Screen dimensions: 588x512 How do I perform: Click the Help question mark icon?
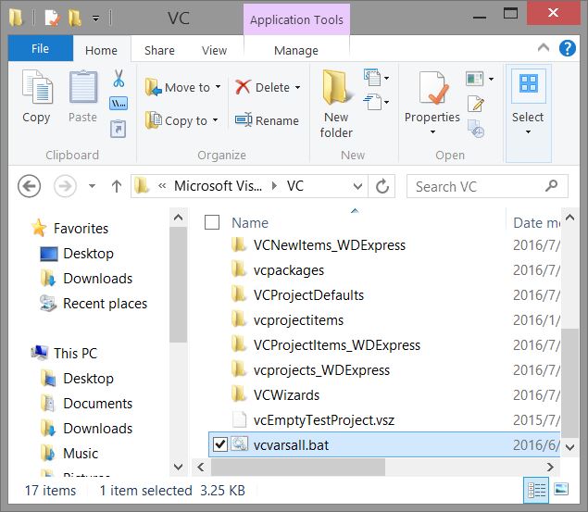pos(567,48)
